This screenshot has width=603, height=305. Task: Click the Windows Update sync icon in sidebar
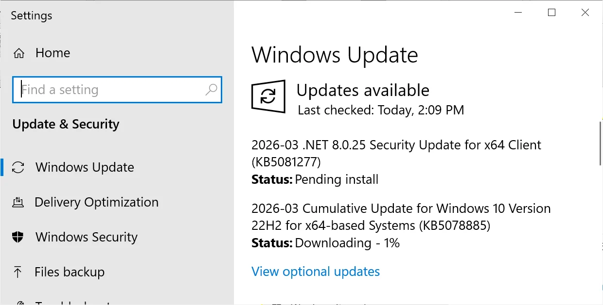click(18, 167)
